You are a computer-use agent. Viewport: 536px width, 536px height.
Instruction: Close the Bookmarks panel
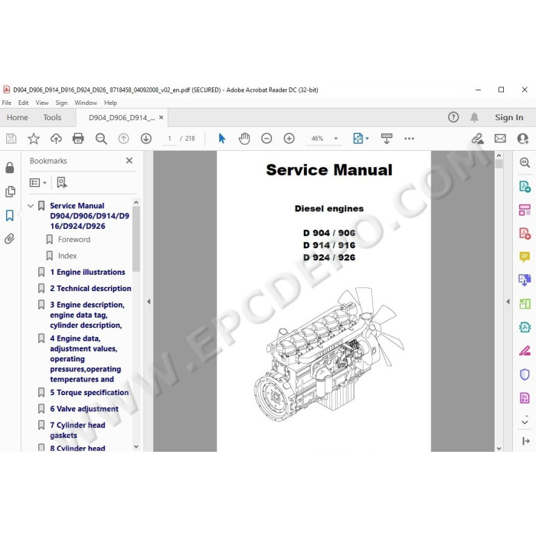[129, 161]
